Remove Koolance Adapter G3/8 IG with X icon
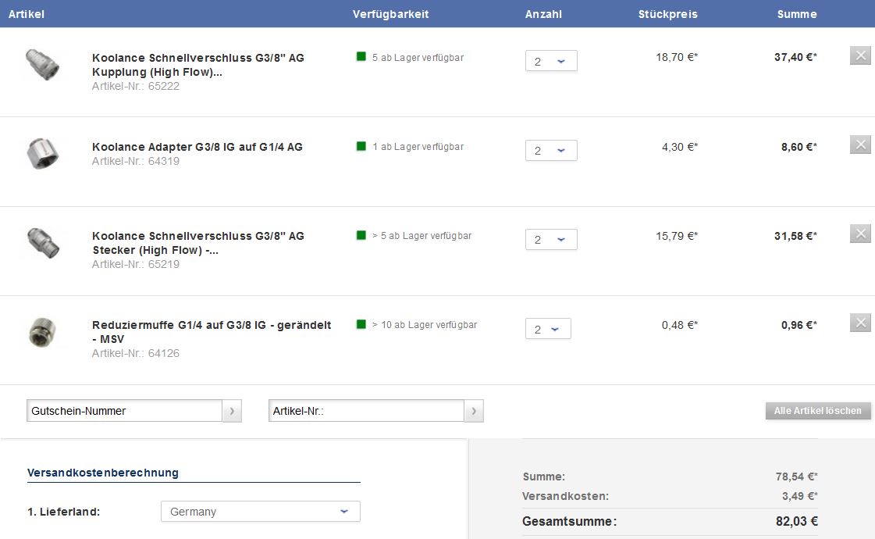Image resolution: width=875 pixels, height=539 pixels. click(x=860, y=145)
